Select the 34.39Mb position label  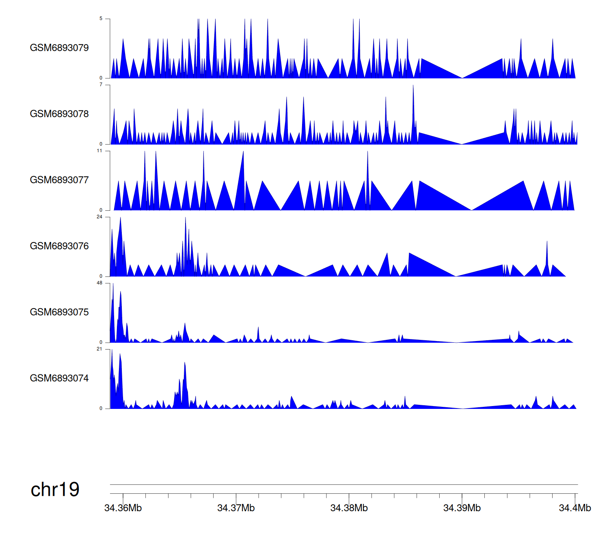click(x=462, y=508)
